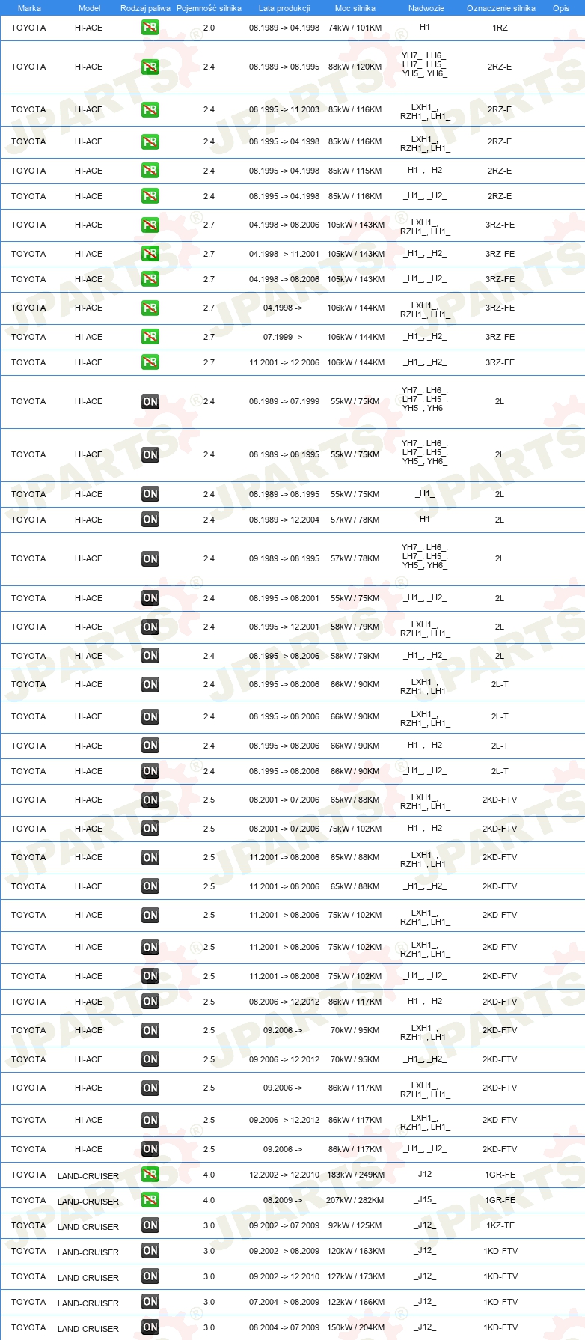585x1340 pixels.
Task: Click the 04.1998 -> 11.2001 production years cell
Action: point(284,254)
